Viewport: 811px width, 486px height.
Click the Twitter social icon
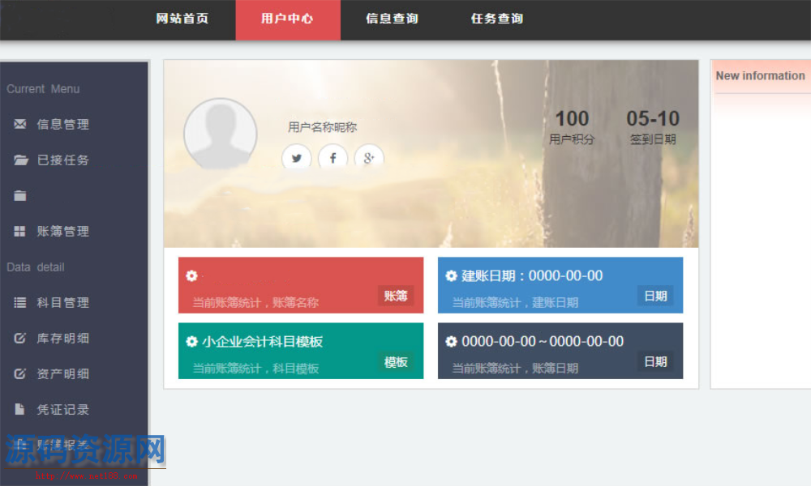(x=297, y=158)
